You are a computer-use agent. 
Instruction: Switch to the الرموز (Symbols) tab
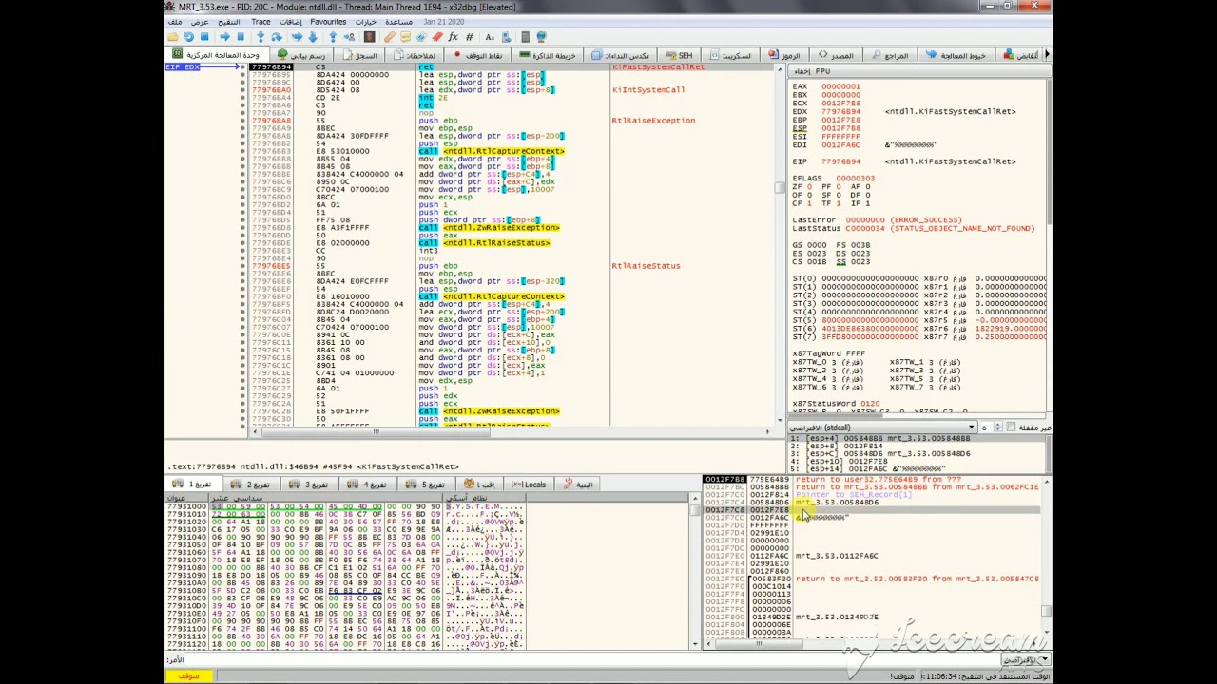tap(785, 55)
